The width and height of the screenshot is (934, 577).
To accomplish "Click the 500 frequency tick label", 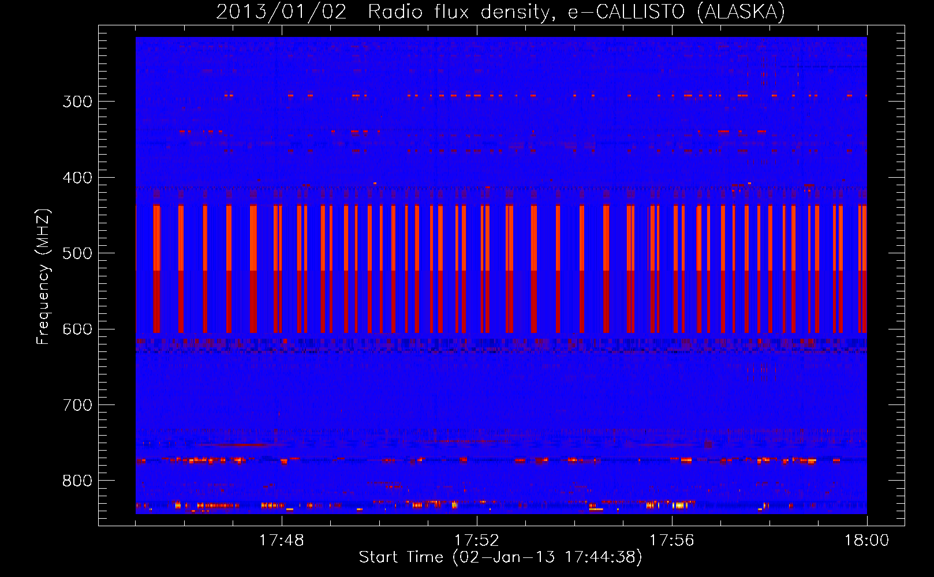I will click(x=77, y=253).
